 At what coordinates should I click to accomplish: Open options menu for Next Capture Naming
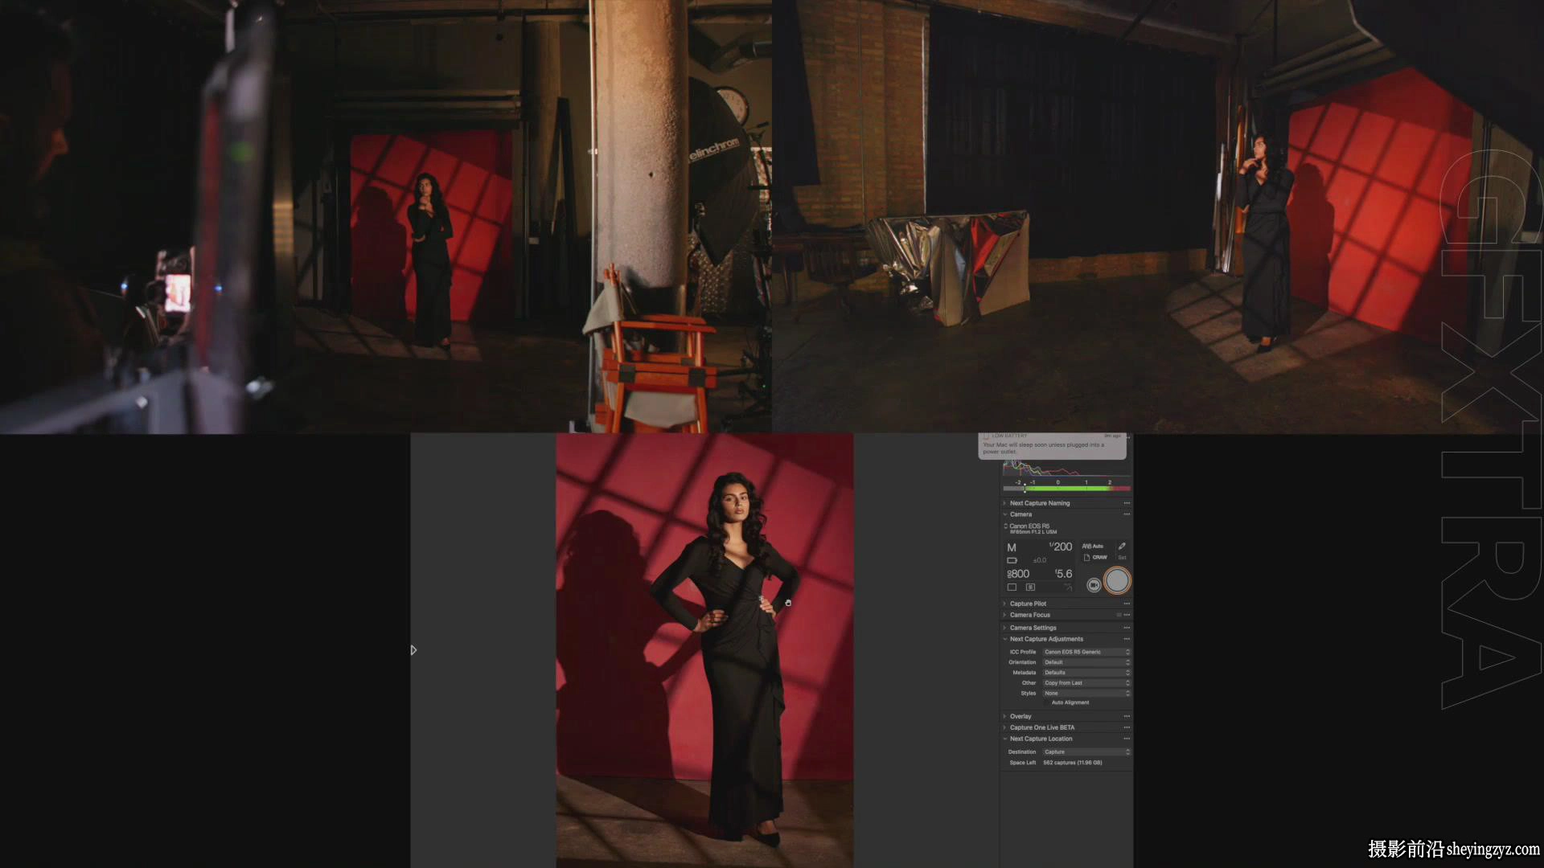(1127, 503)
